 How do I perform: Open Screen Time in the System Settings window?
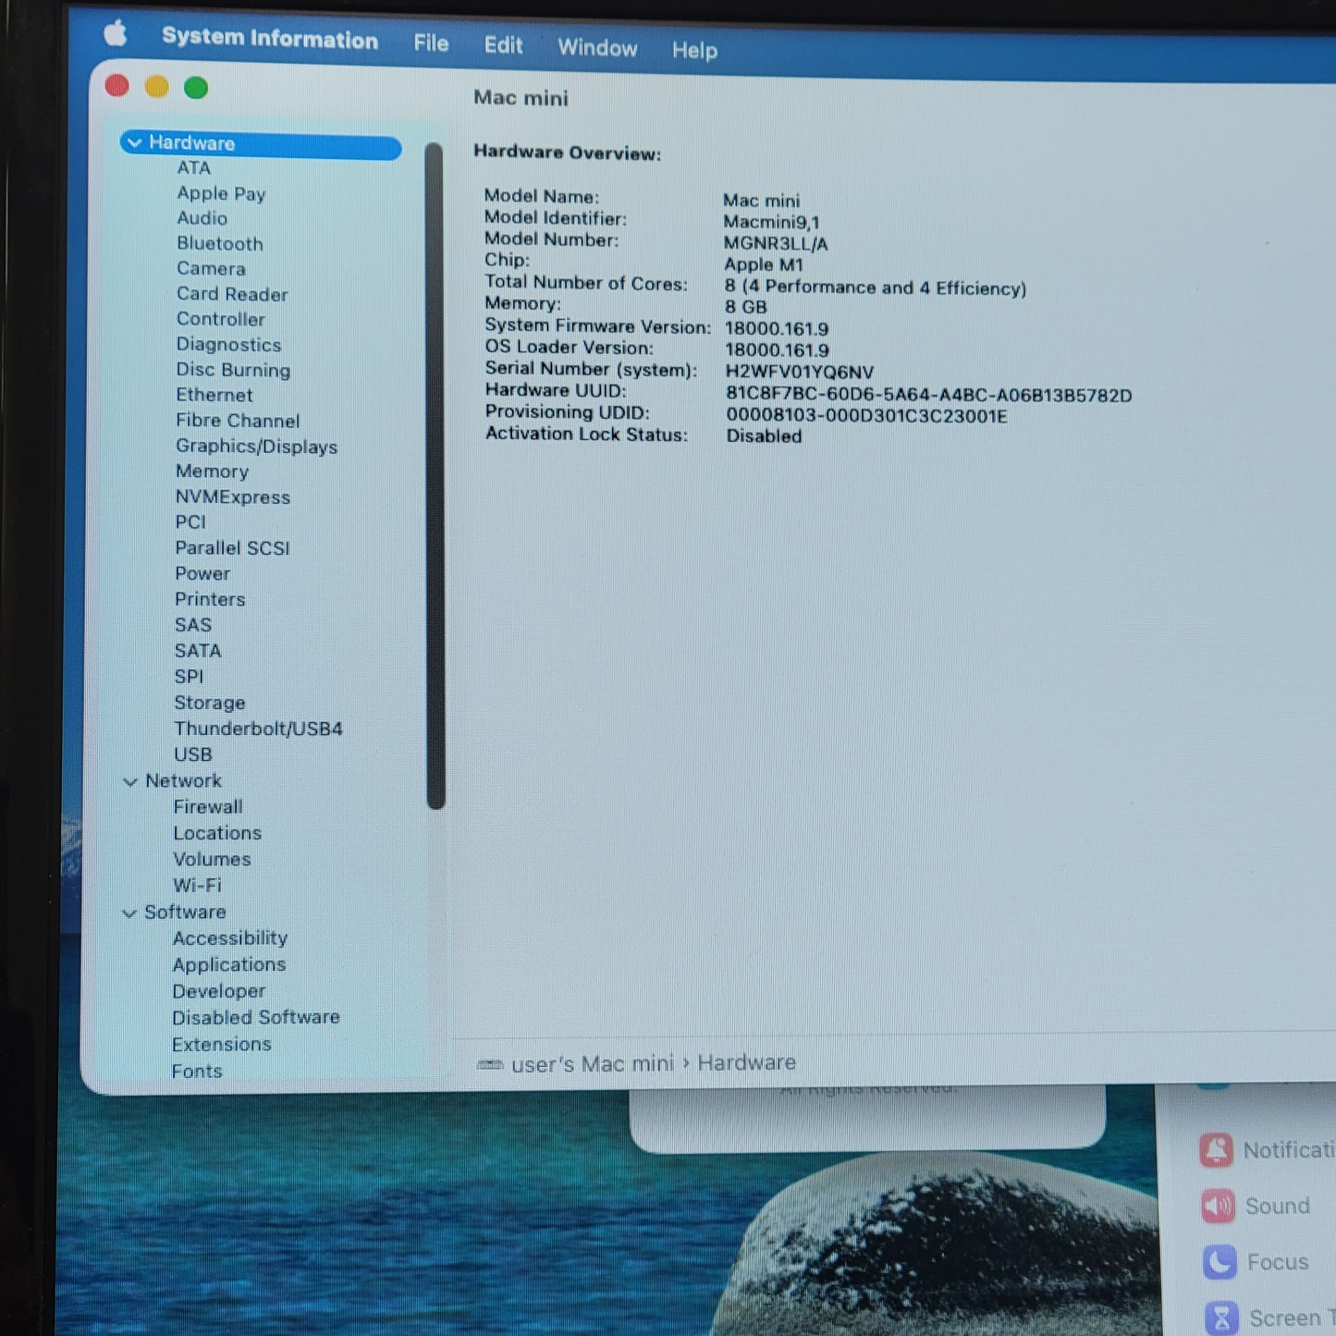(1269, 1318)
